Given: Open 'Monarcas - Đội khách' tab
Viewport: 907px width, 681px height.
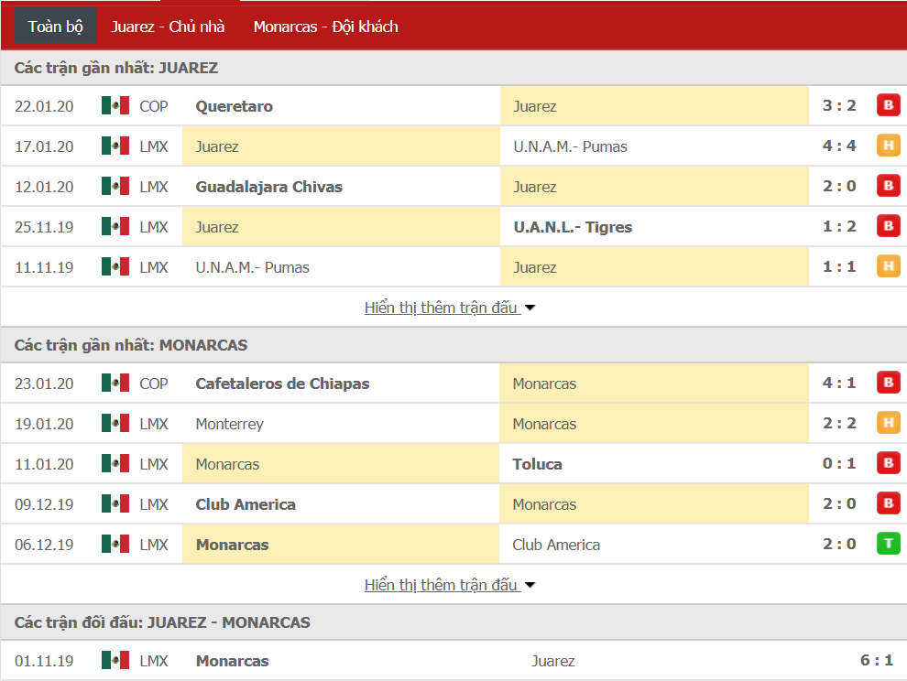Looking at the screenshot, I should (x=325, y=27).
